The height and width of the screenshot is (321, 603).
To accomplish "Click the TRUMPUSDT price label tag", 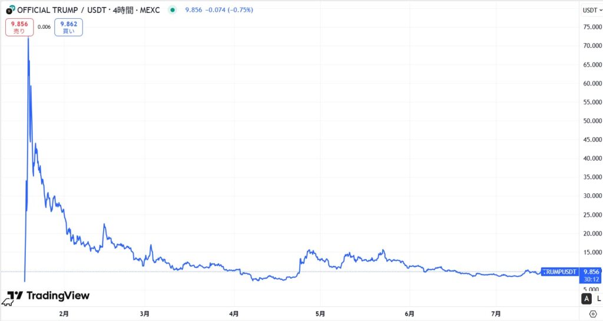I will pos(559,272).
